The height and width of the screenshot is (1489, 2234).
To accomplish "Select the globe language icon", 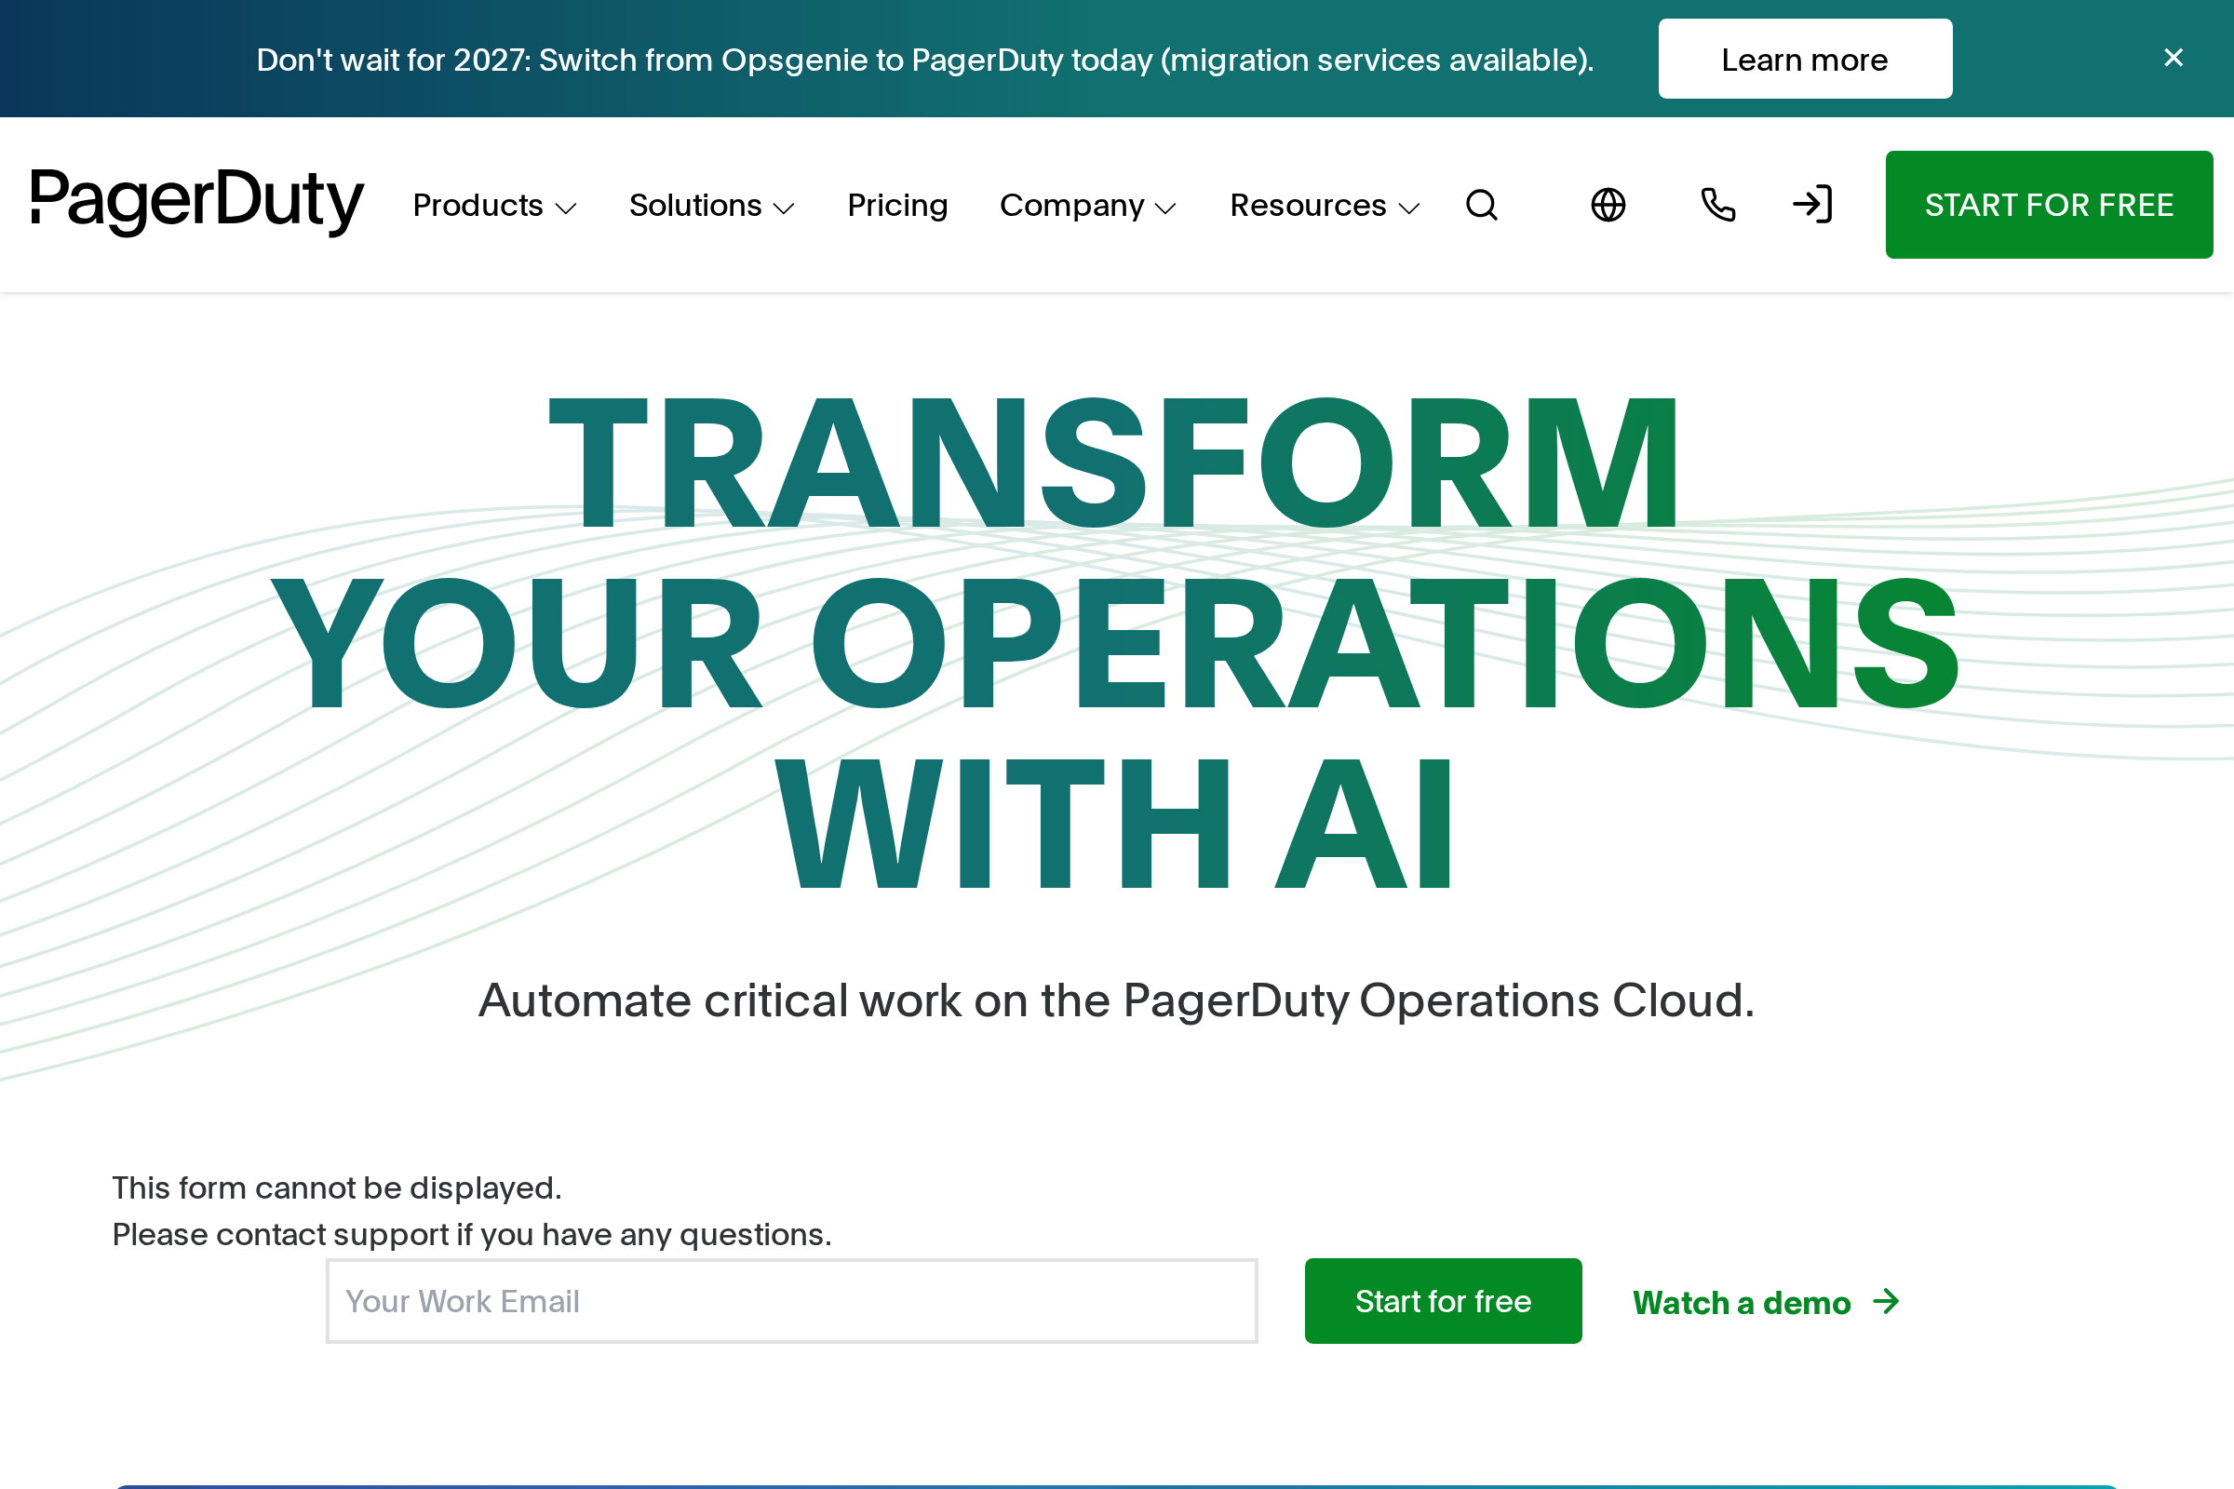I will (x=1608, y=205).
